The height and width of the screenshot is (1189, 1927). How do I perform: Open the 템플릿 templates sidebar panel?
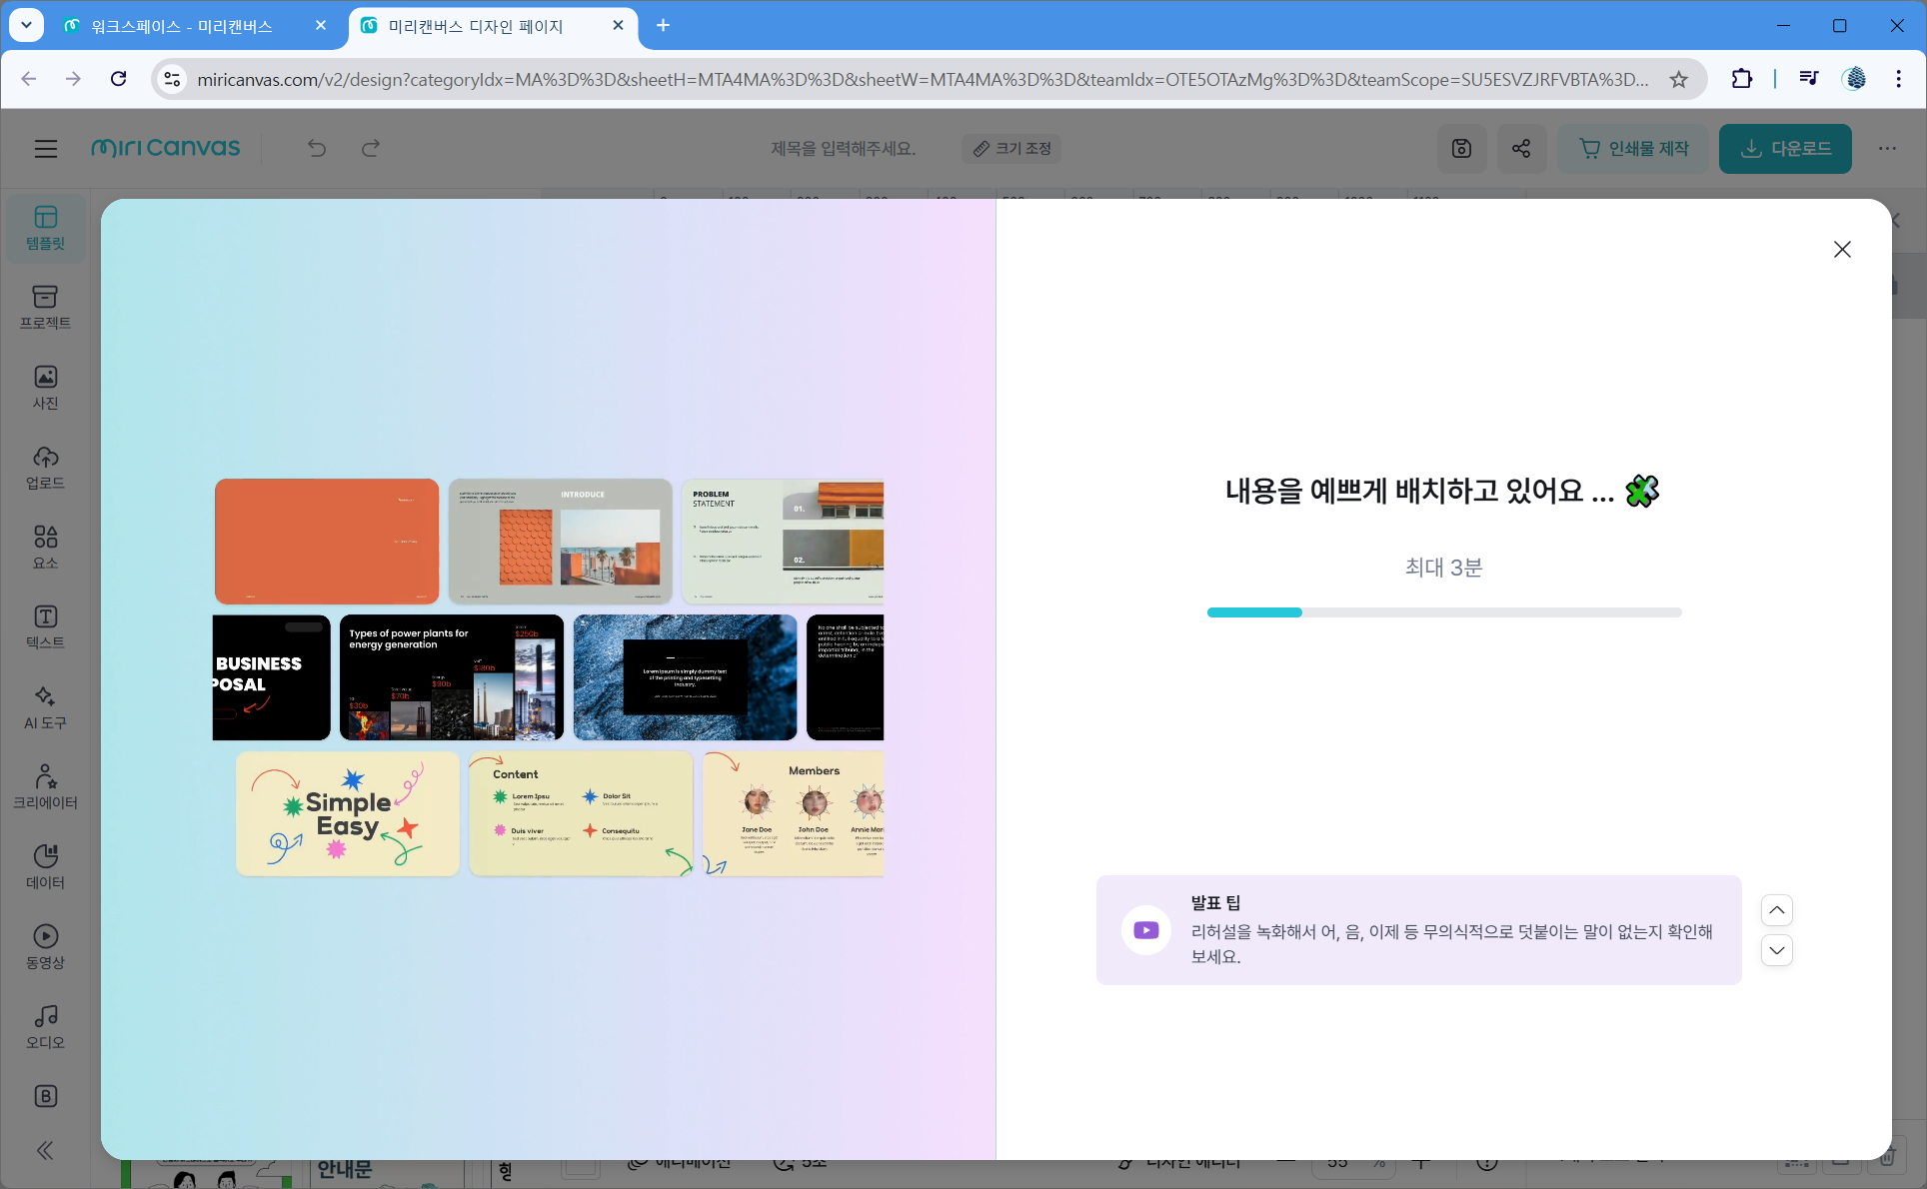45,228
